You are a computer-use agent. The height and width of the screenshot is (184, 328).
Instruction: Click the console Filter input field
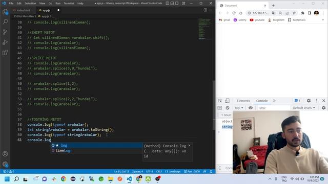coord(273,108)
